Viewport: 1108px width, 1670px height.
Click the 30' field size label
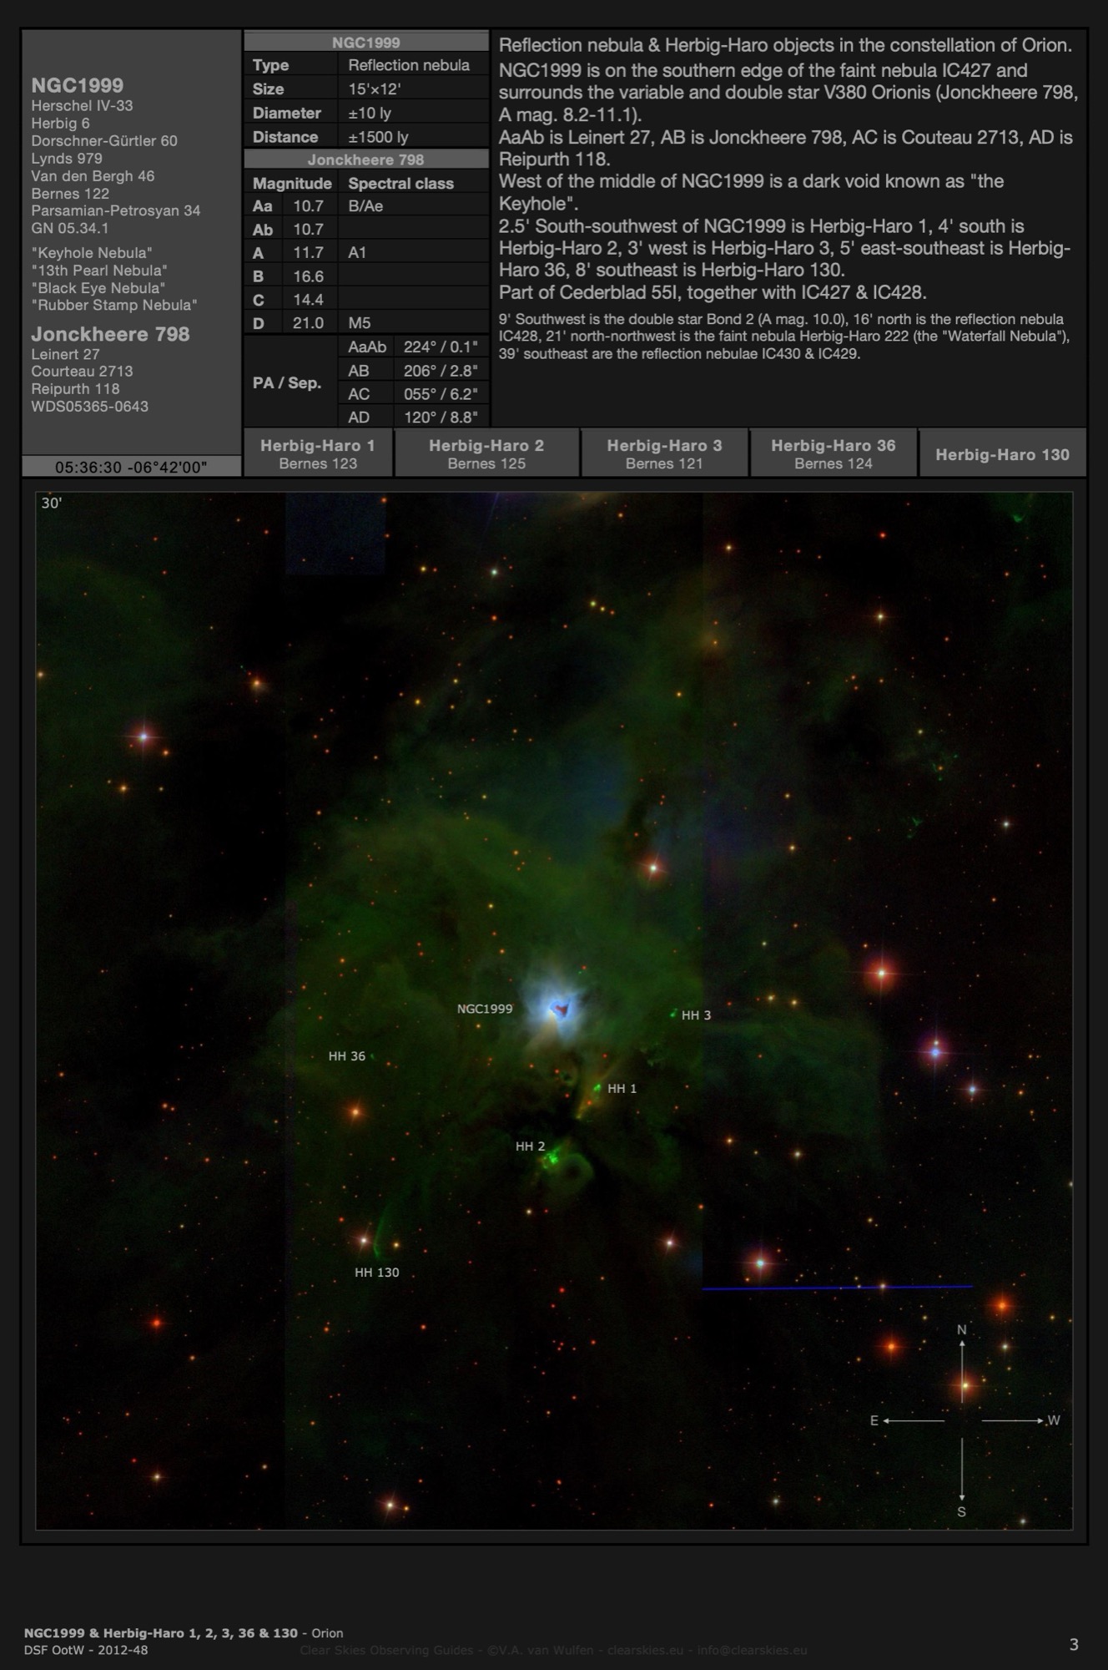tap(52, 503)
